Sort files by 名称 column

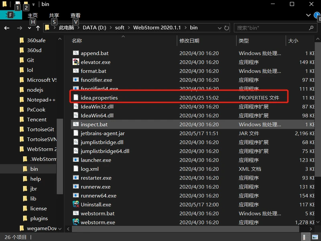point(77,41)
